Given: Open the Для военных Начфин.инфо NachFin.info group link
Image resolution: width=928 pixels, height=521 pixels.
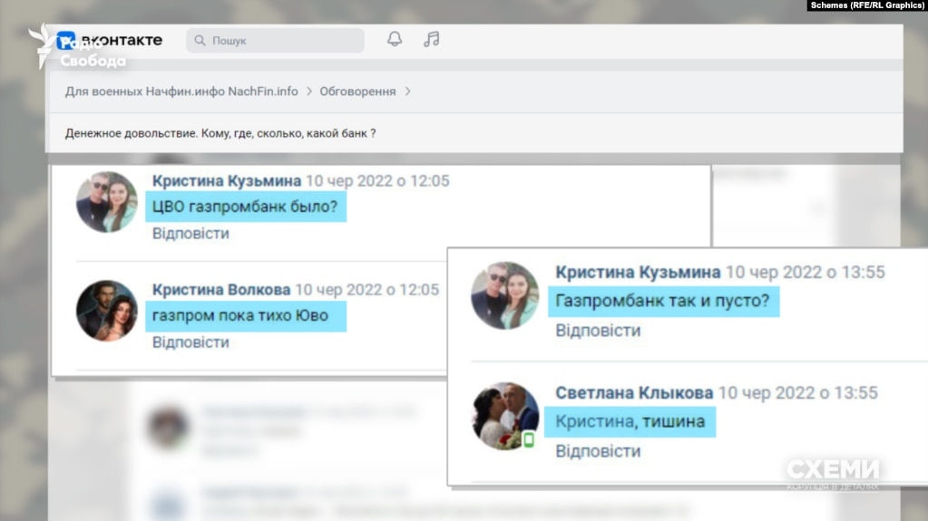Looking at the screenshot, I should (x=181, y=92).
